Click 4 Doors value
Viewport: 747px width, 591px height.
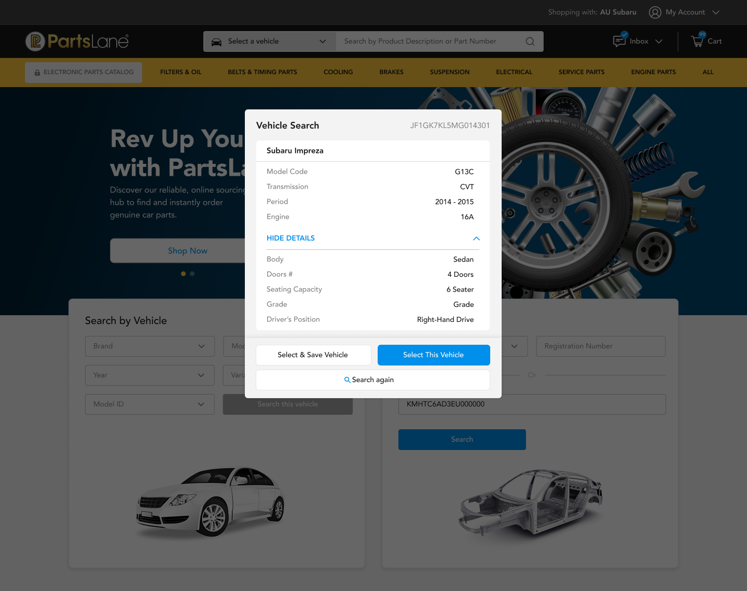[461, 274]
